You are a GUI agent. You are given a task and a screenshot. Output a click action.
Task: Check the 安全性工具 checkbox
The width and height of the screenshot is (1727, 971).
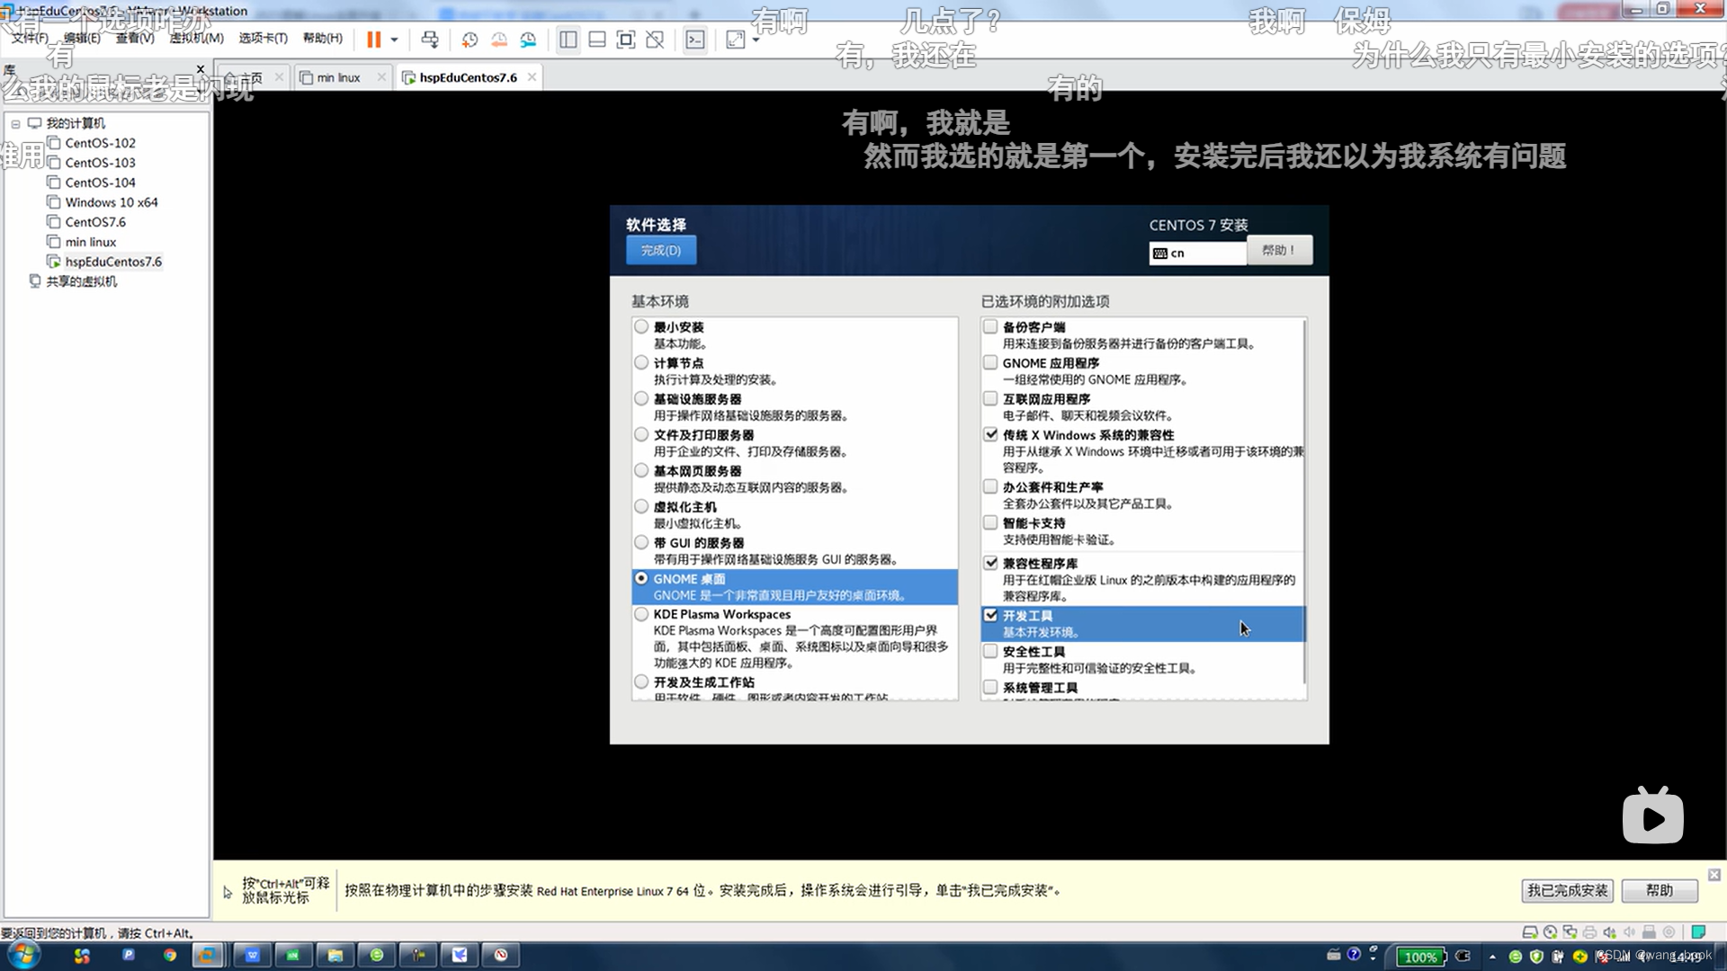tap(990, 651)
